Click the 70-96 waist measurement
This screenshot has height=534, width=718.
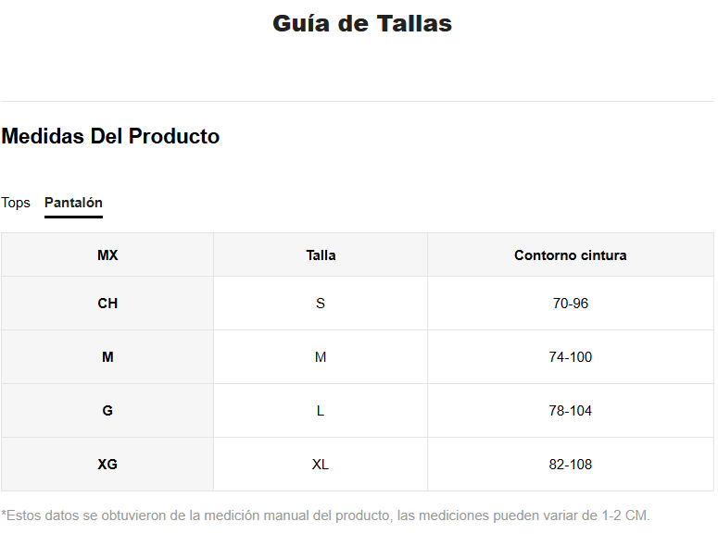pyautogui.click(x=570, y=303)
